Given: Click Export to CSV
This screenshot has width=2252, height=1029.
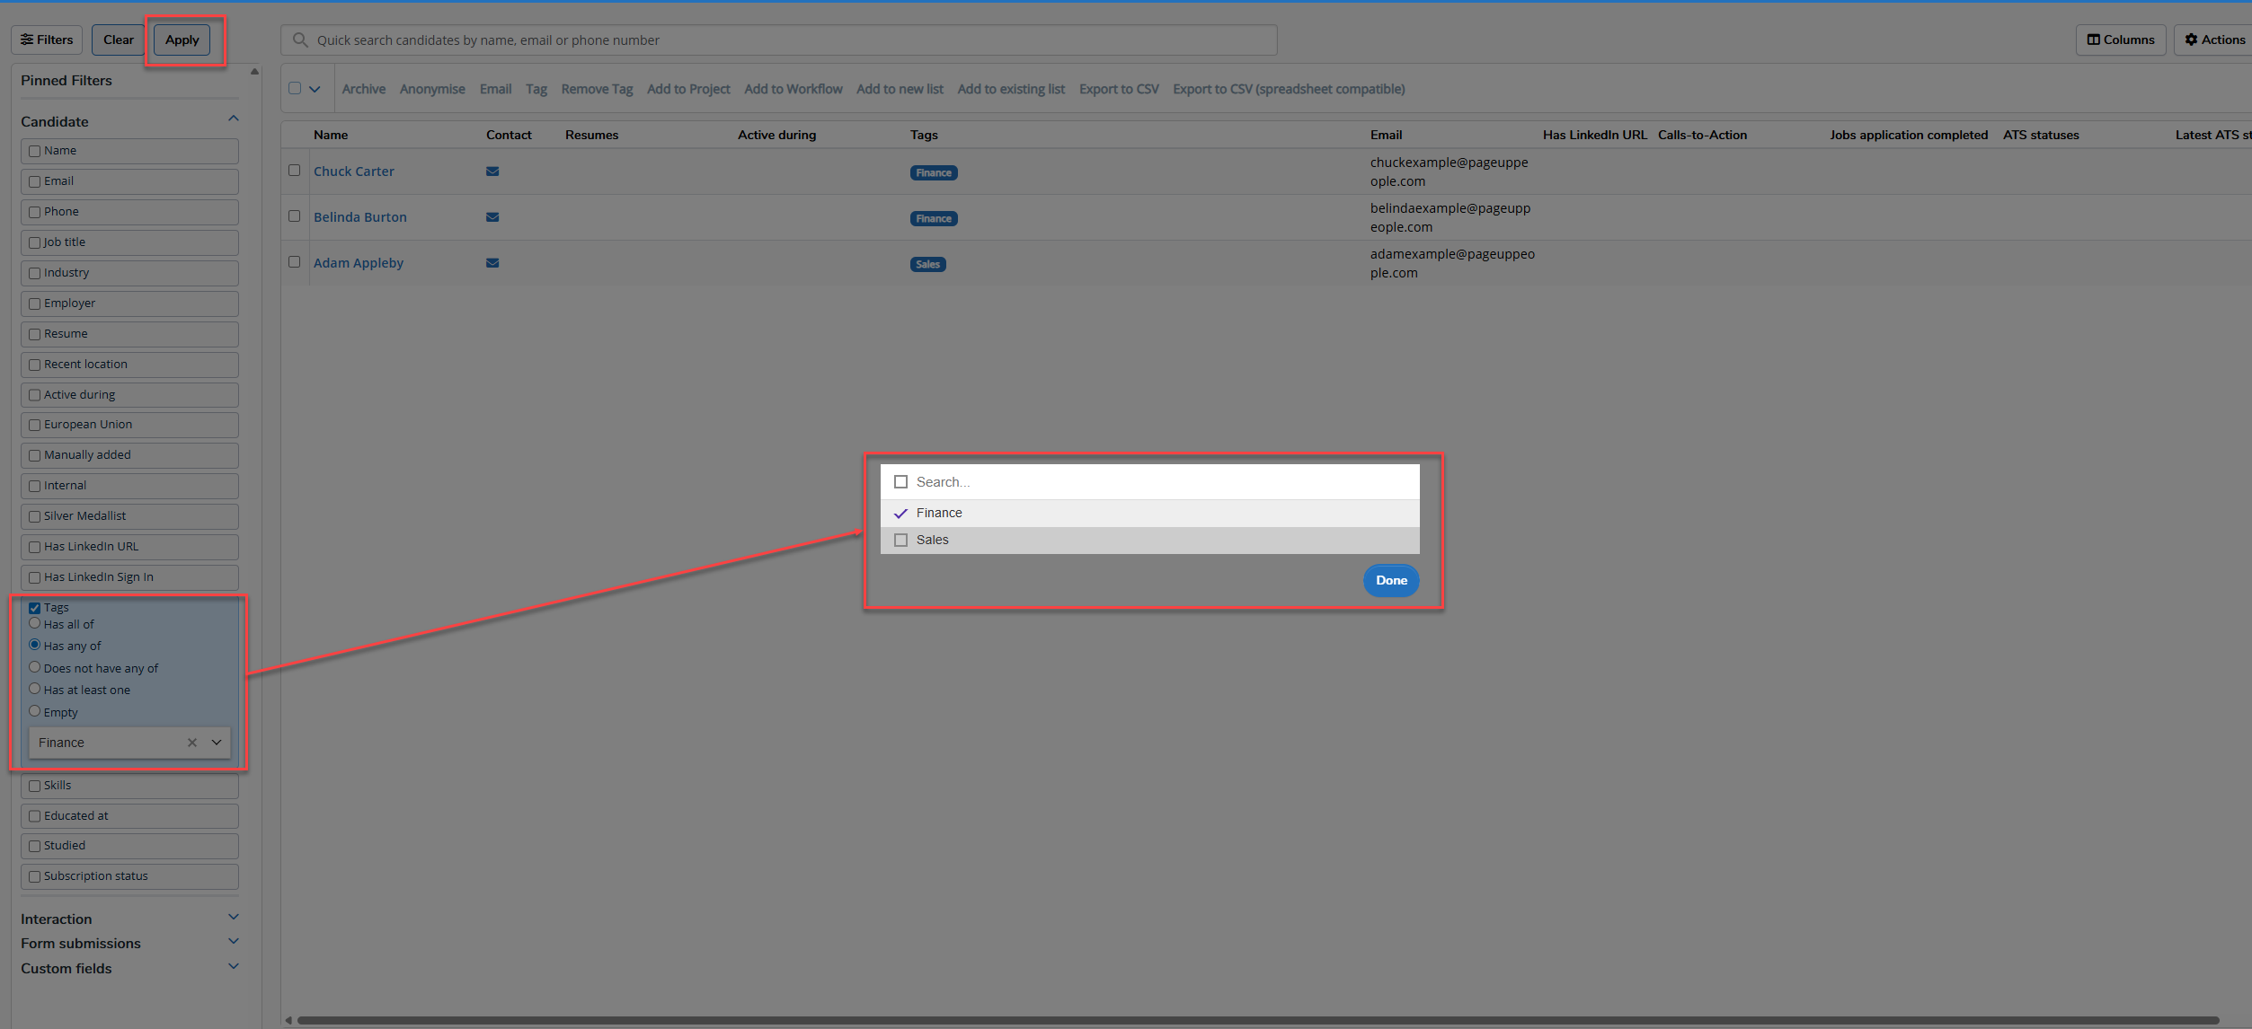Looking at the screenshot, I should click(x=1119, y=89).
